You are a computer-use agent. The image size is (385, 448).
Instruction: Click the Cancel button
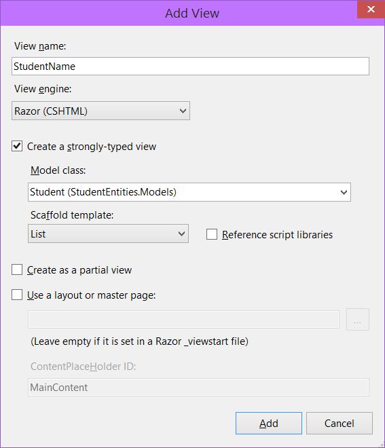click(340, 423)
